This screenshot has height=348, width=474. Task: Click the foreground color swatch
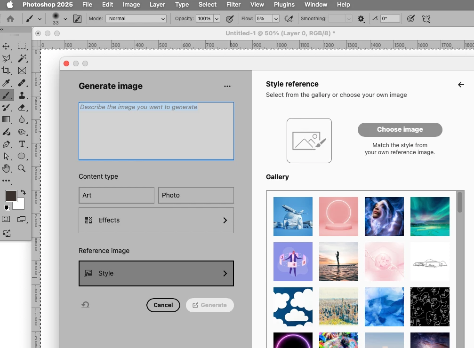[11, 196]
